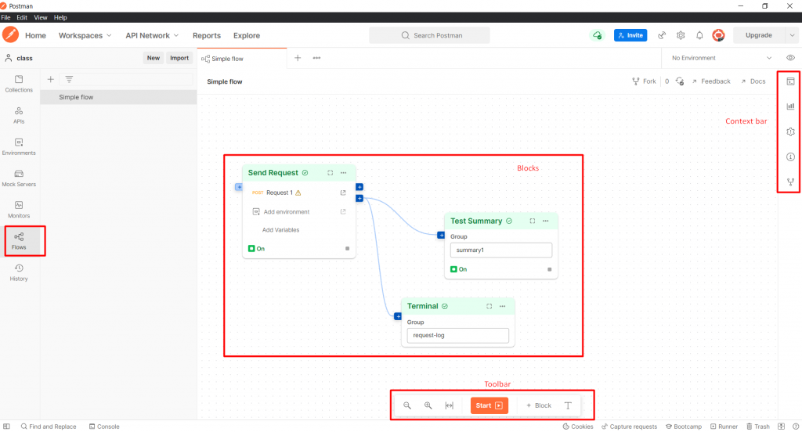
Task: Expand the API Network dropdown
Action: (152, 35)
